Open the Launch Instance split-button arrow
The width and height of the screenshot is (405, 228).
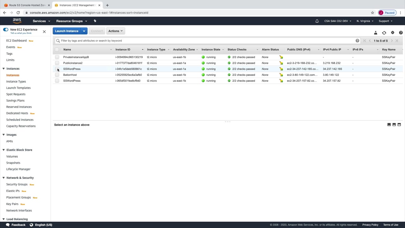(84, 31)
